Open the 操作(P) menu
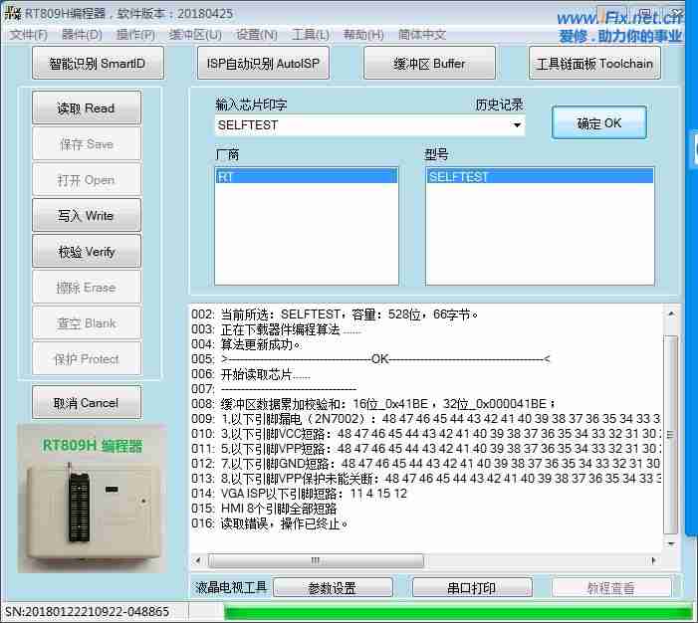This screenshot has height=623, width=698. pyautogui.click(x=135, y=35)
